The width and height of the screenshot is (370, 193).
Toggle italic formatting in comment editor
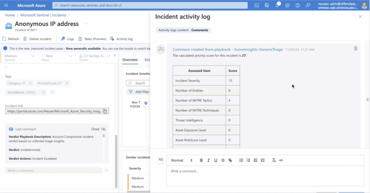(x=208, y=160)
